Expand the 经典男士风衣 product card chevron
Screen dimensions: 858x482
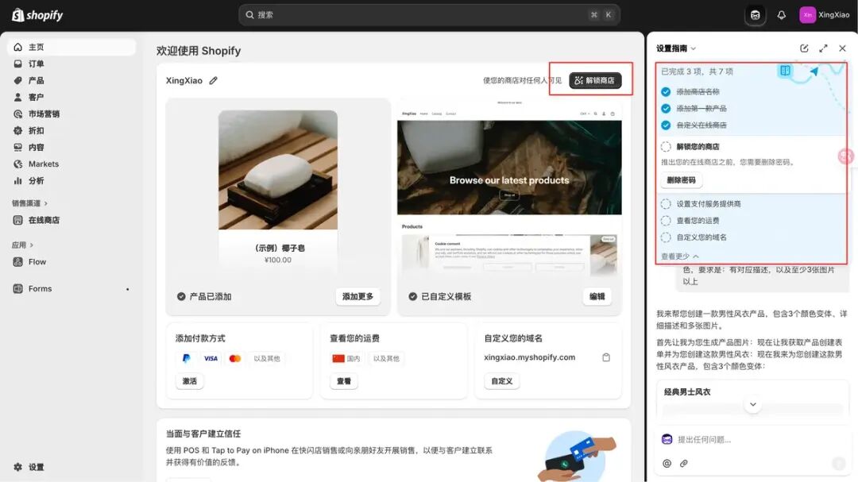(753, 404)
